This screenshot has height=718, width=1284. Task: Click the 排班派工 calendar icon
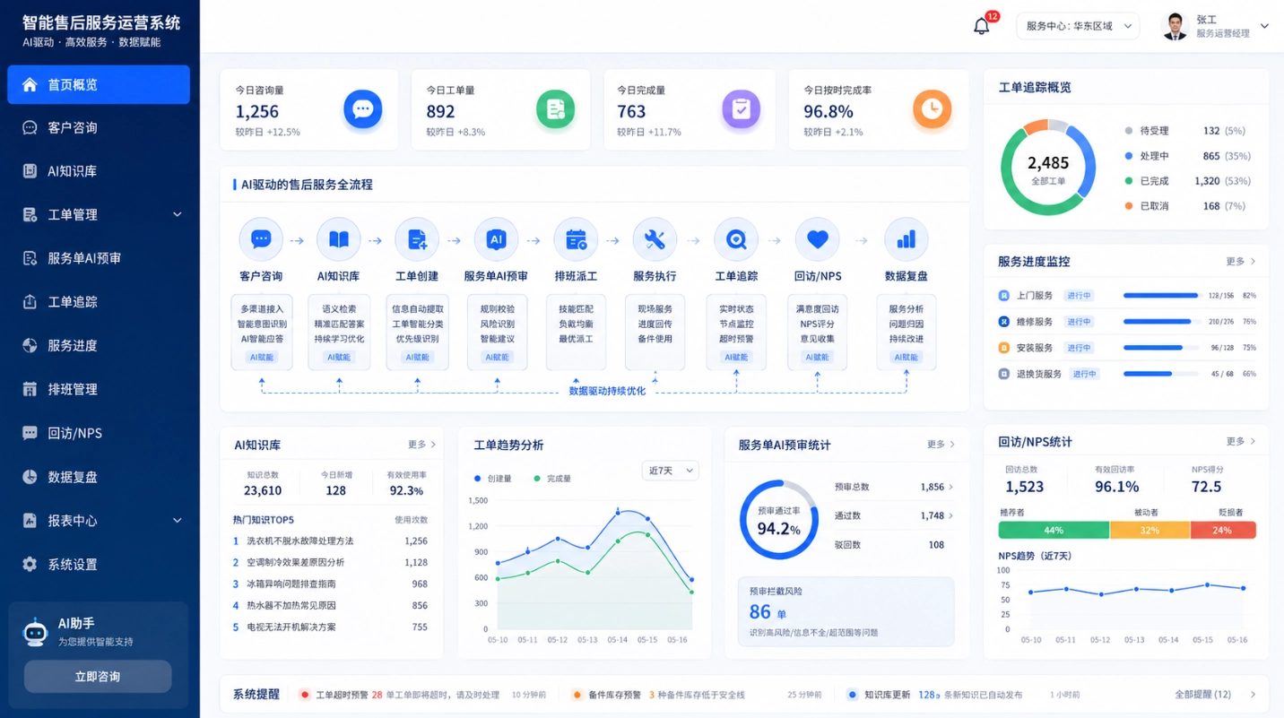click(576, 239)
